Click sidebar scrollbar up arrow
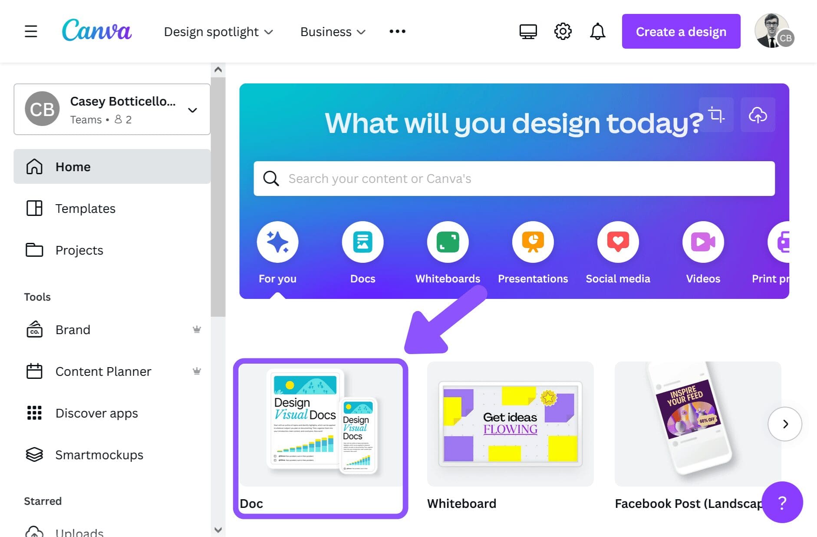817x537 pixels. tap(218, 70)
